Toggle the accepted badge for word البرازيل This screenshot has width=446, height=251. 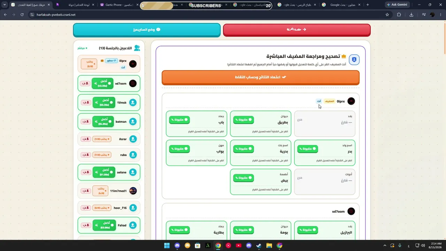[x=308, y=230]
